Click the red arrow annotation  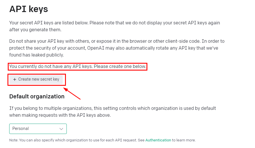72,94
